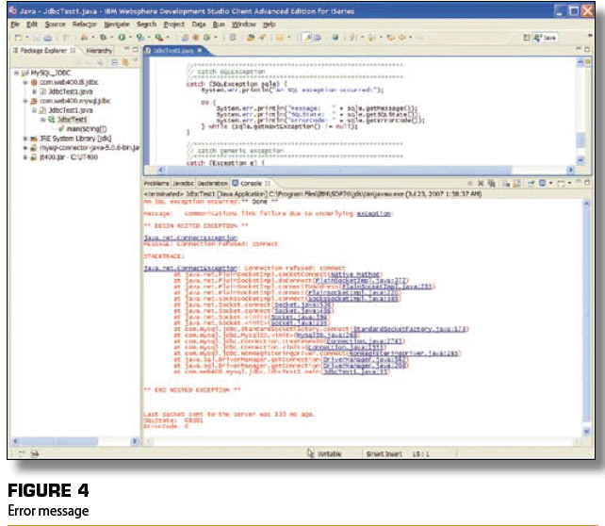605x526 pixels.
Task: Click the Print icon in the main toolbar
Action: click(48, 38)
